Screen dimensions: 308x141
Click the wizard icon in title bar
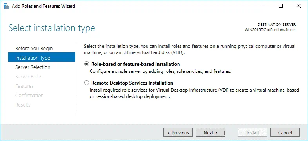(7, 6)
